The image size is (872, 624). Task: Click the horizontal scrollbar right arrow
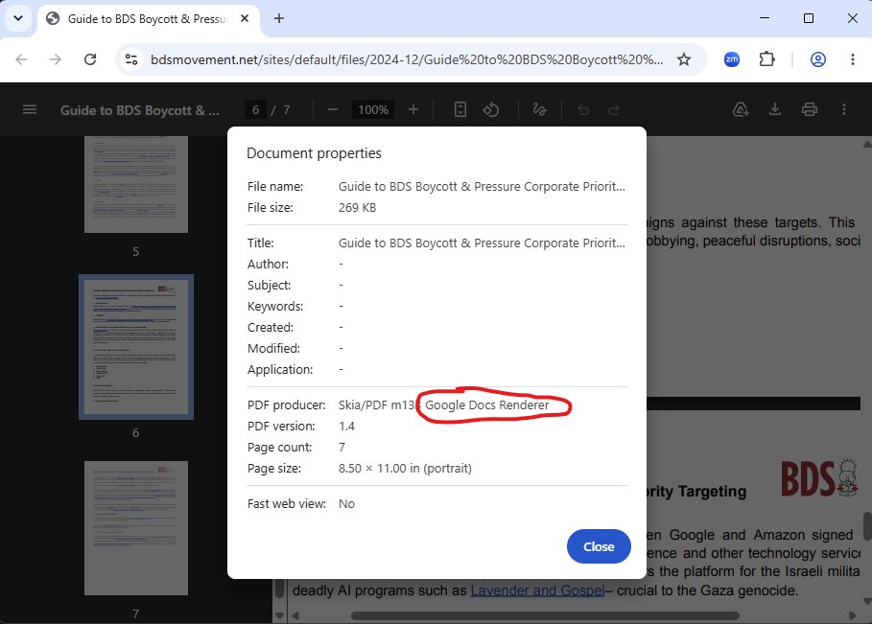(853, 615)
